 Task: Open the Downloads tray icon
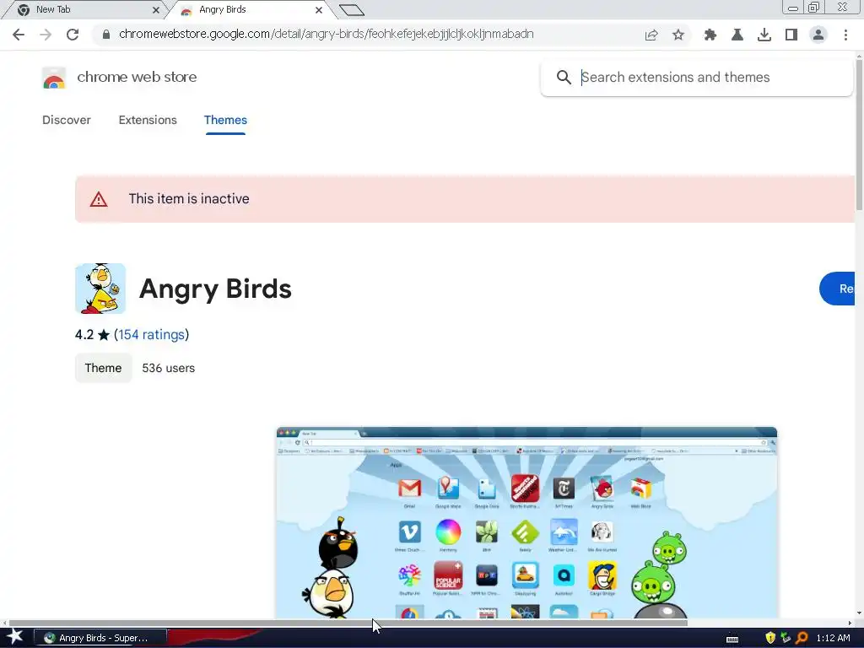tap(764, 35)
